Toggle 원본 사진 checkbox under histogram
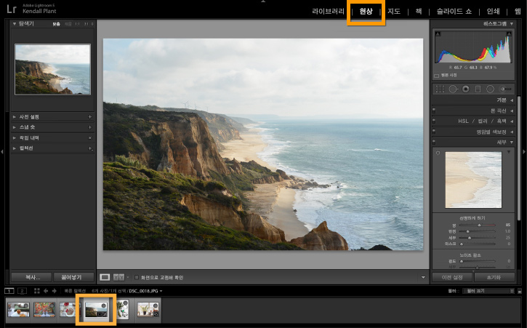527x328 pixels. pos(437,76)
